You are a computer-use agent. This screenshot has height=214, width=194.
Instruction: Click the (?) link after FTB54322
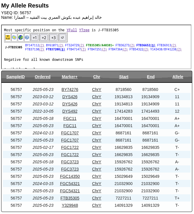coord(146,49)
